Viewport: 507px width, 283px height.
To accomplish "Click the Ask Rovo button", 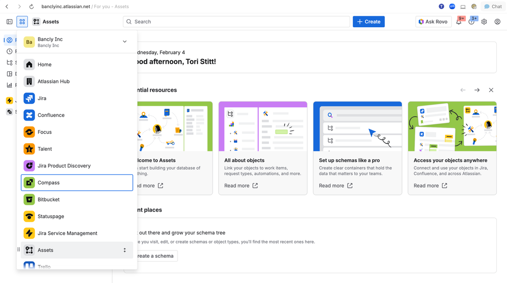I will [433, 22].
